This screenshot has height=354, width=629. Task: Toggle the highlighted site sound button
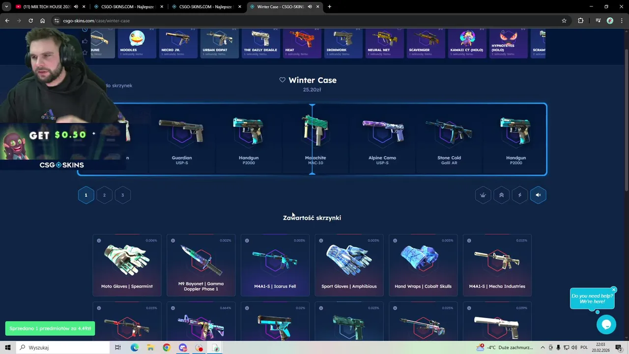(538, 195)
